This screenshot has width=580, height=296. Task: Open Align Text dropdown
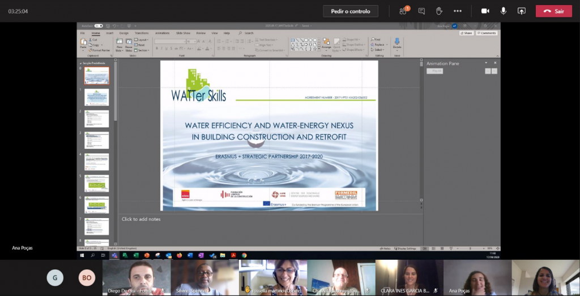click(x=264, y=45)
